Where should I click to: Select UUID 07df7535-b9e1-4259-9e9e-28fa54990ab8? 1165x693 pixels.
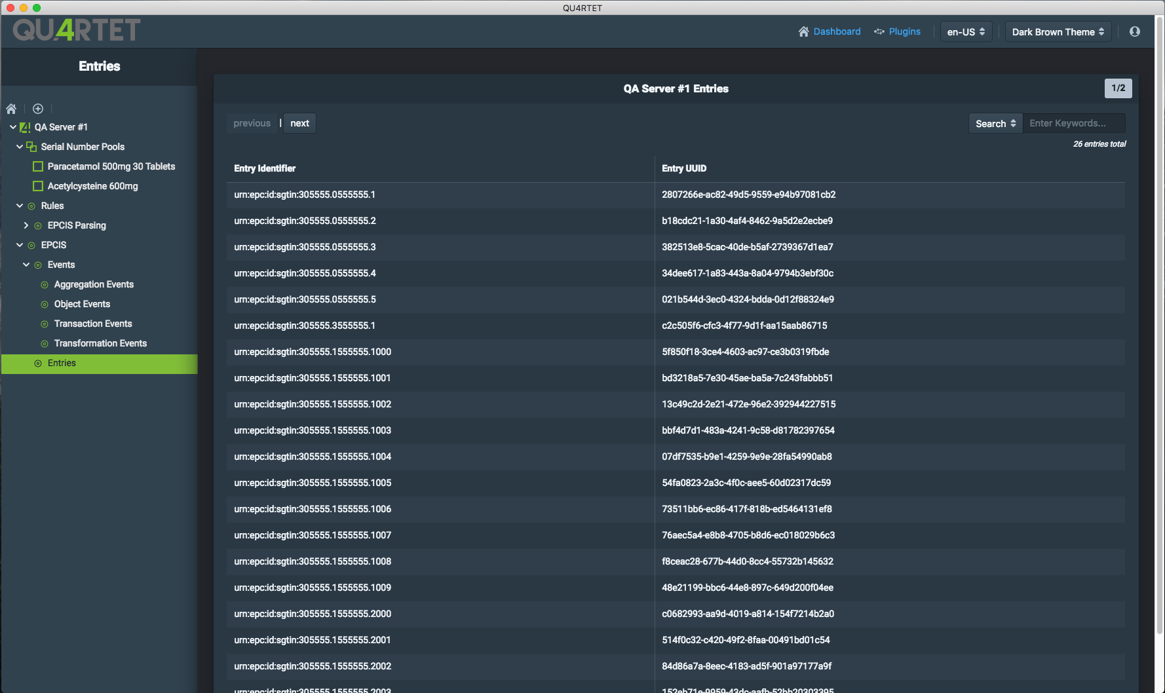click(x=747, y=457)
